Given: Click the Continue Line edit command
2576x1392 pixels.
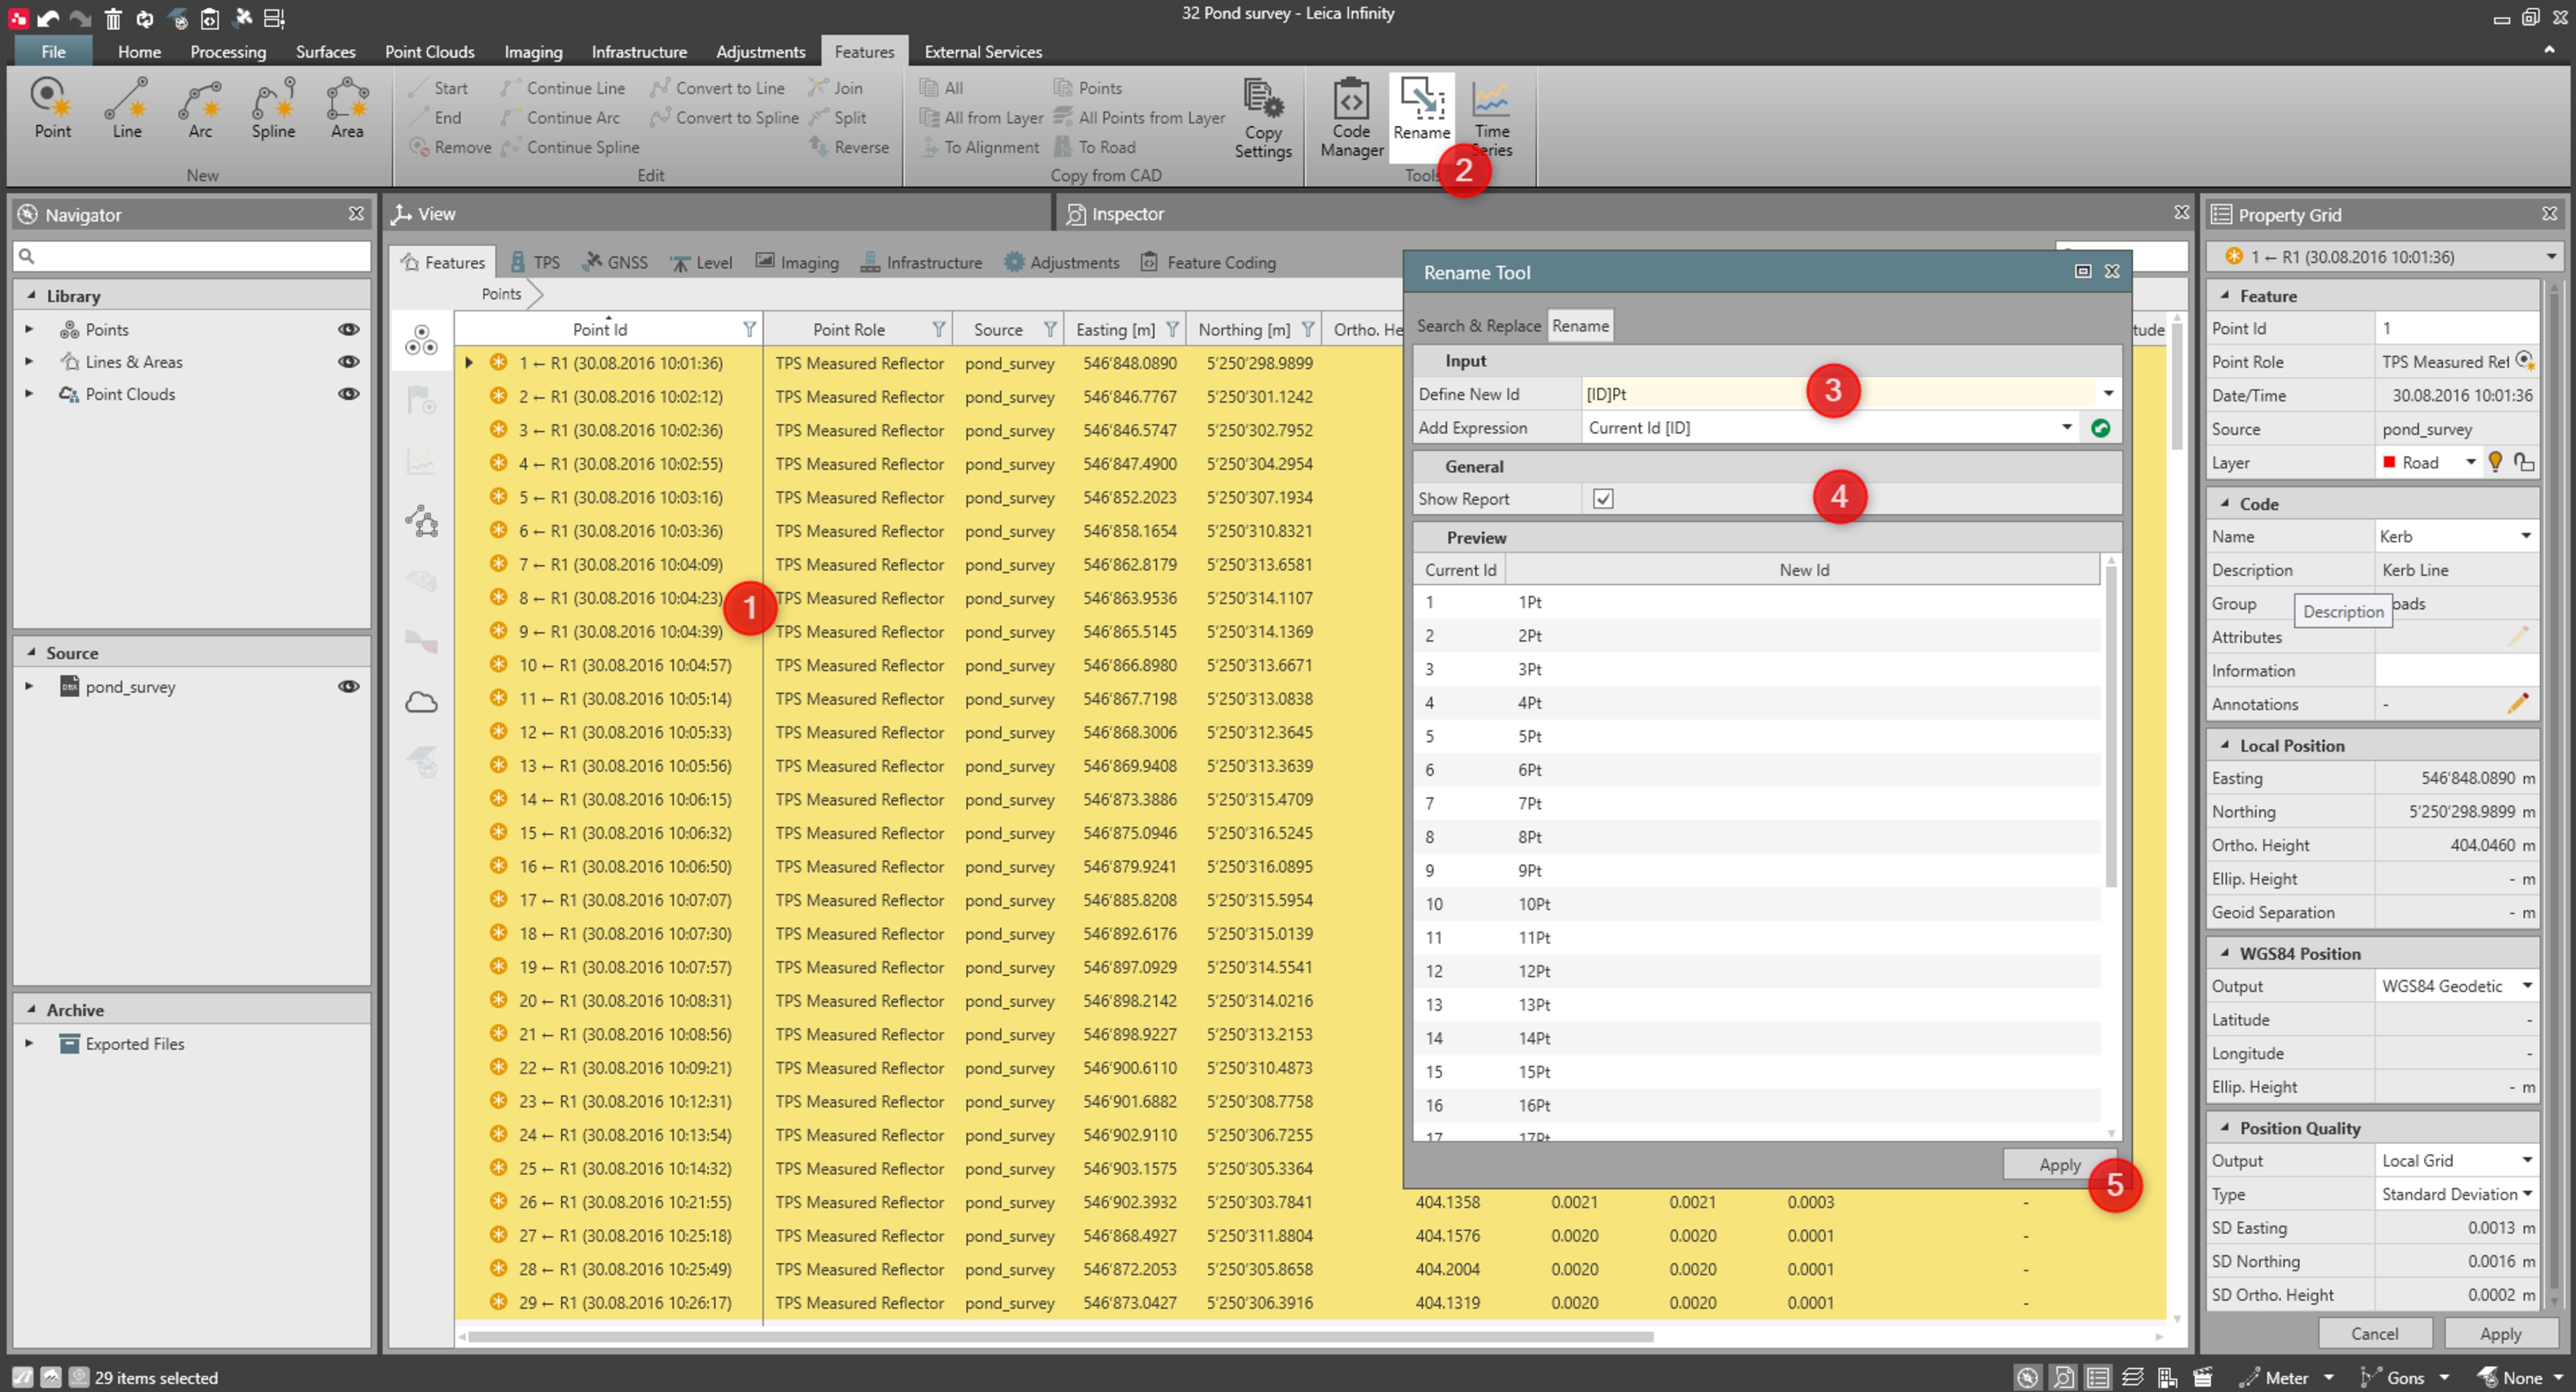Looking at the screenshot, I should (563, 88).
